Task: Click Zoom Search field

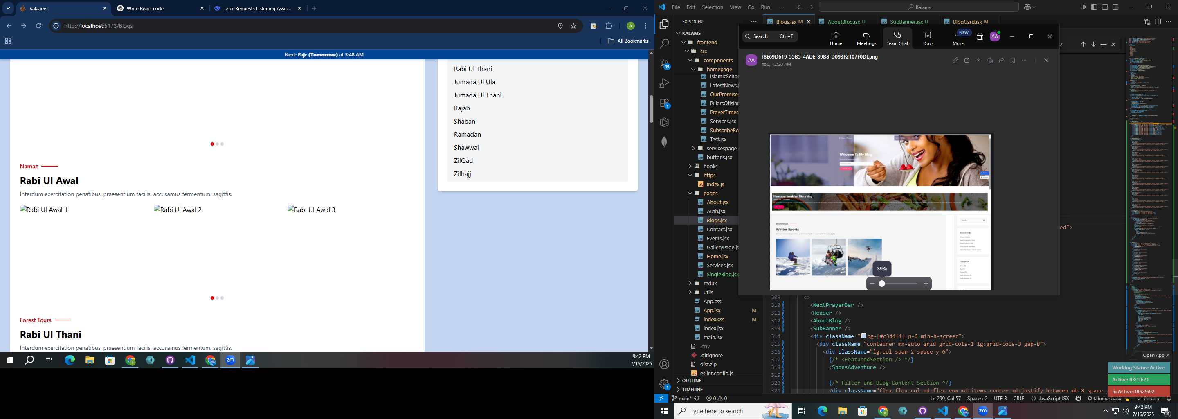Action: tap(770, 36)
